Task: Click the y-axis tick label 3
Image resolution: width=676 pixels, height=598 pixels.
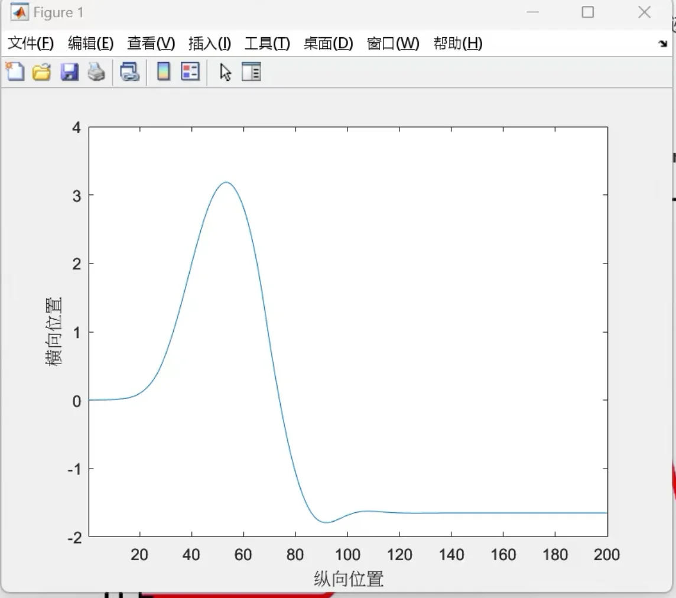Action: [77, 196]
